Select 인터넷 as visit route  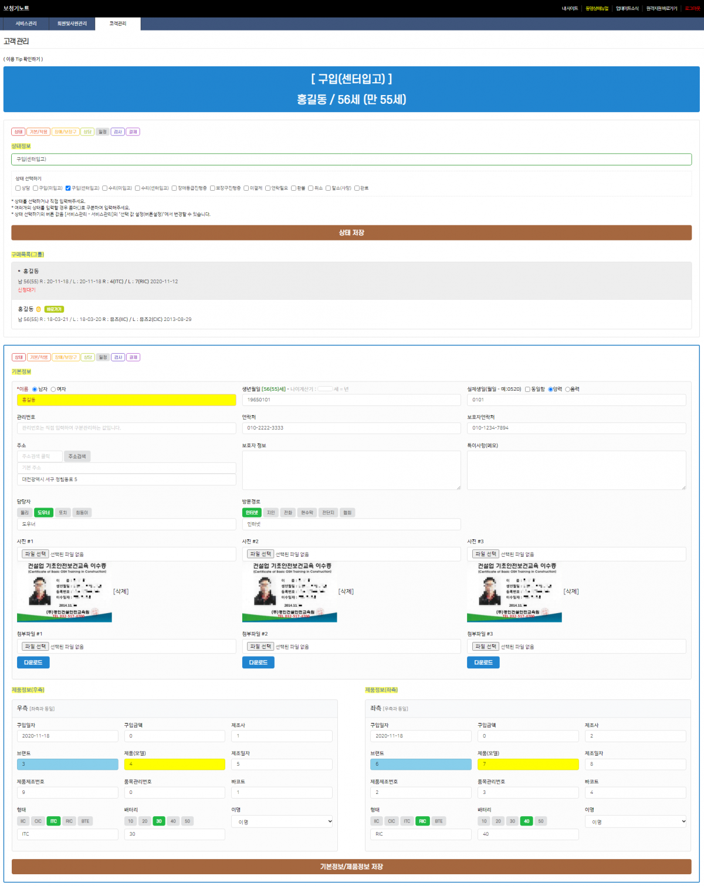pos(252,512)
